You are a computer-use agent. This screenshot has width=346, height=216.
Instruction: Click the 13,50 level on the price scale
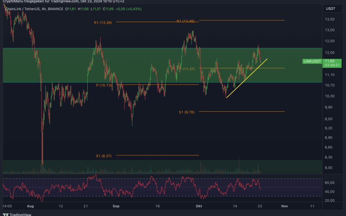point(330,20)
